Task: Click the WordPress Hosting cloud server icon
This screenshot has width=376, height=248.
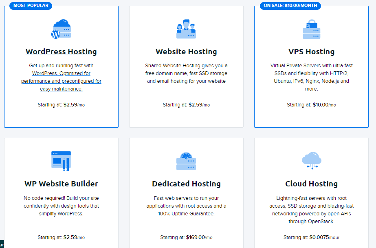Action: click(x=61, y=29)
